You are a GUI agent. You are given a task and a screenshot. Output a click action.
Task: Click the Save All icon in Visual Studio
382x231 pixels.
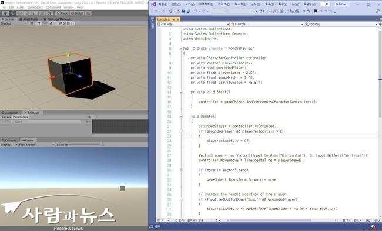click(188, 11)
